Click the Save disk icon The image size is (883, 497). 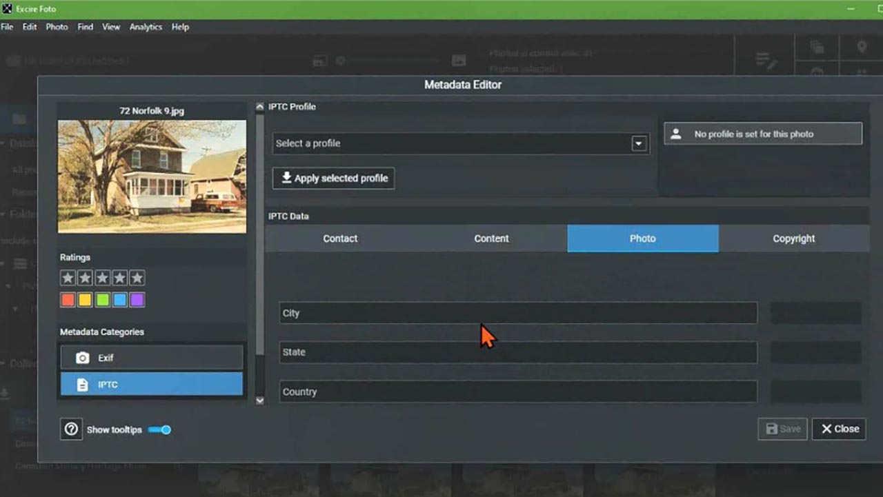pyautogui.click(x=771, y=428)
